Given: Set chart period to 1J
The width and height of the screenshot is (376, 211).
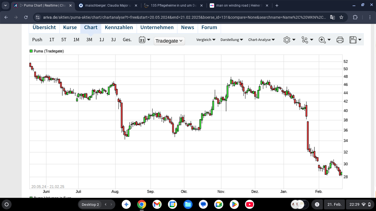Looking at the screenshot, I should click(102, 40).
